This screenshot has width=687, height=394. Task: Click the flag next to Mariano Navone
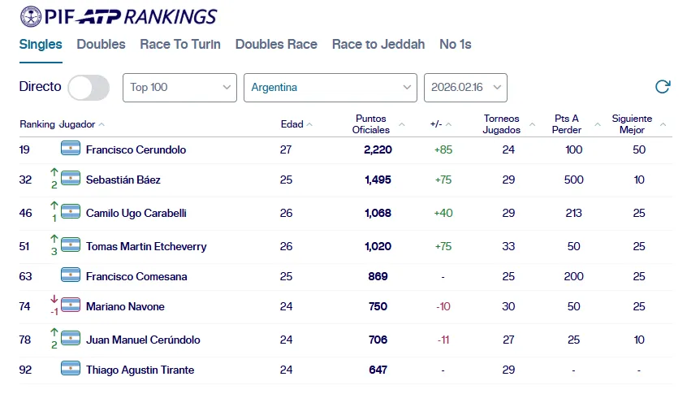coord(71,305)
